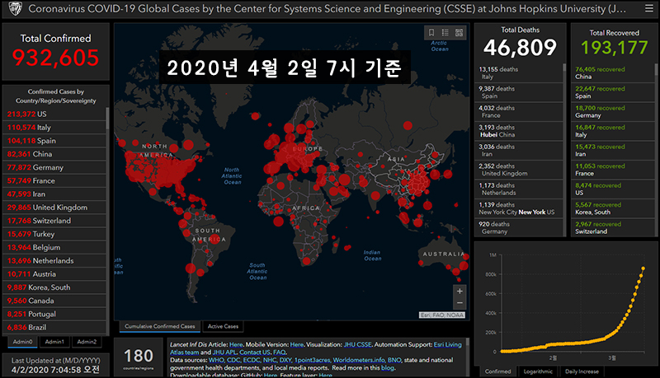Switch to Cumulative Confirmed Cases tab
The width and height of the screenshot is (660, 378).
tap(159, 326)
